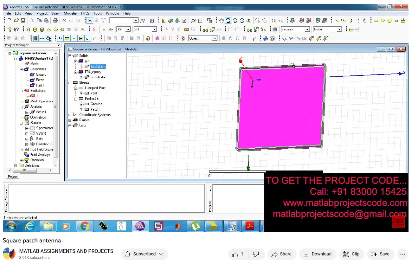The width and height of the screenshot is (412, 264).
Task: Click the Validate green check icon
Action: coord(171,21)
